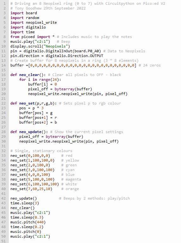This screenshot has height=243, width=181.
Task: Click the '# cyan' comment
Action: pos(68,170)
